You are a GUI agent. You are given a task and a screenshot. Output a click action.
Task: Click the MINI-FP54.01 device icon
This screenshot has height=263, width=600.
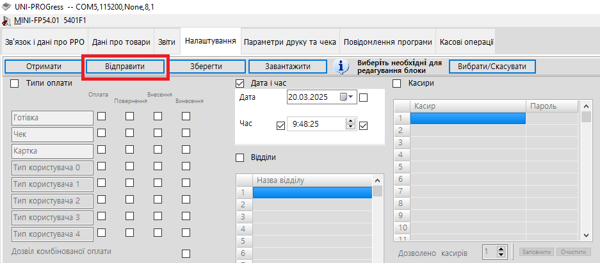[6, 20]
